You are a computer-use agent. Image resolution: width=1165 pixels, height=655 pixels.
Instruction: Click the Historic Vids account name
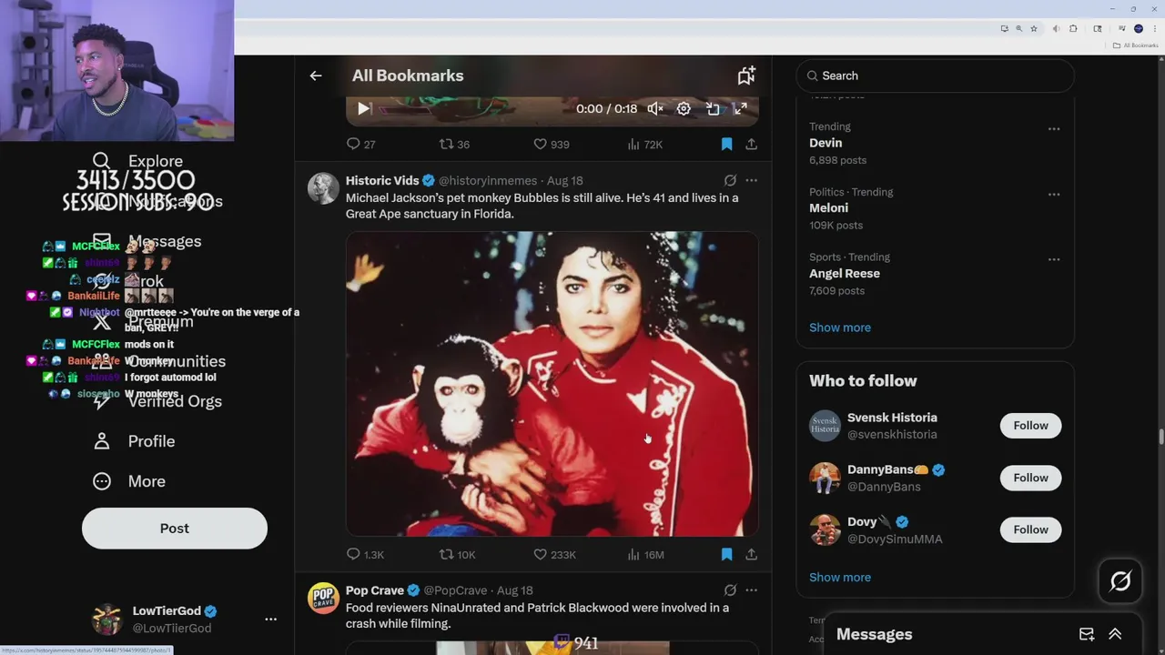(x=382, y=180)
